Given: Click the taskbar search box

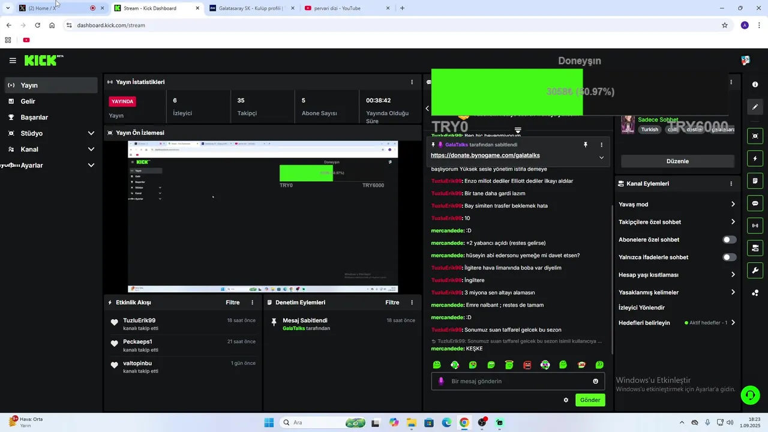Looking at the screenshot, I should [x=324, y=423].
